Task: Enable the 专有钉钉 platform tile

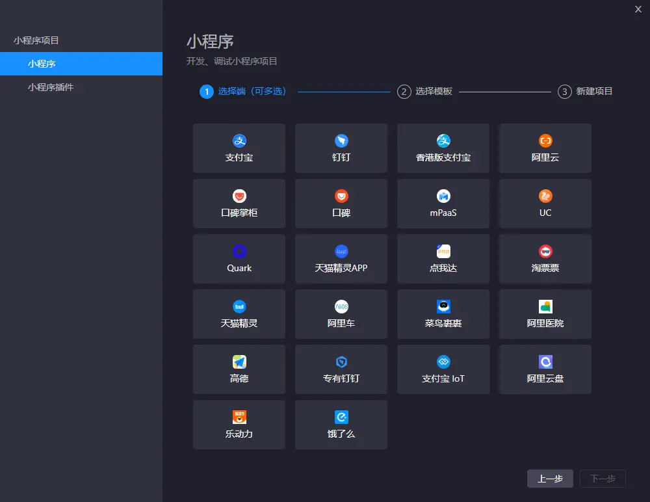Action: pos(341,369)
